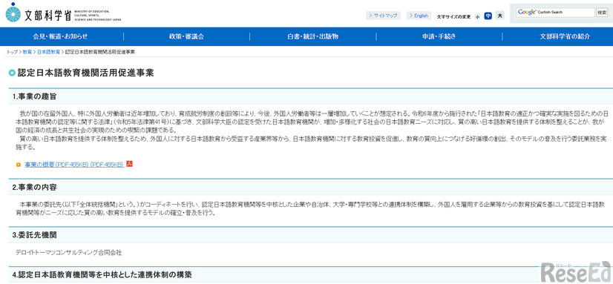Click the 検索 search button

point(602,13)
